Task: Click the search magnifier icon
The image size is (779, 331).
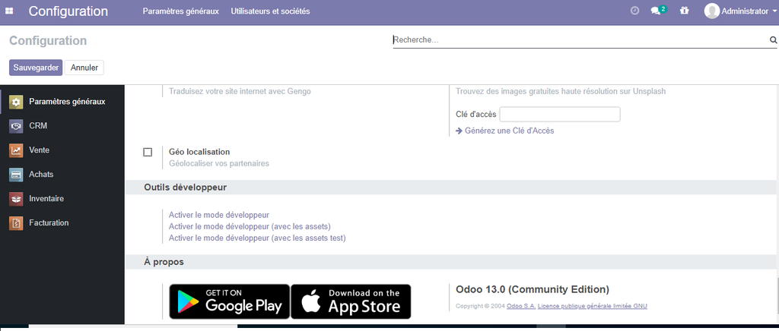Action: point(773,40)
